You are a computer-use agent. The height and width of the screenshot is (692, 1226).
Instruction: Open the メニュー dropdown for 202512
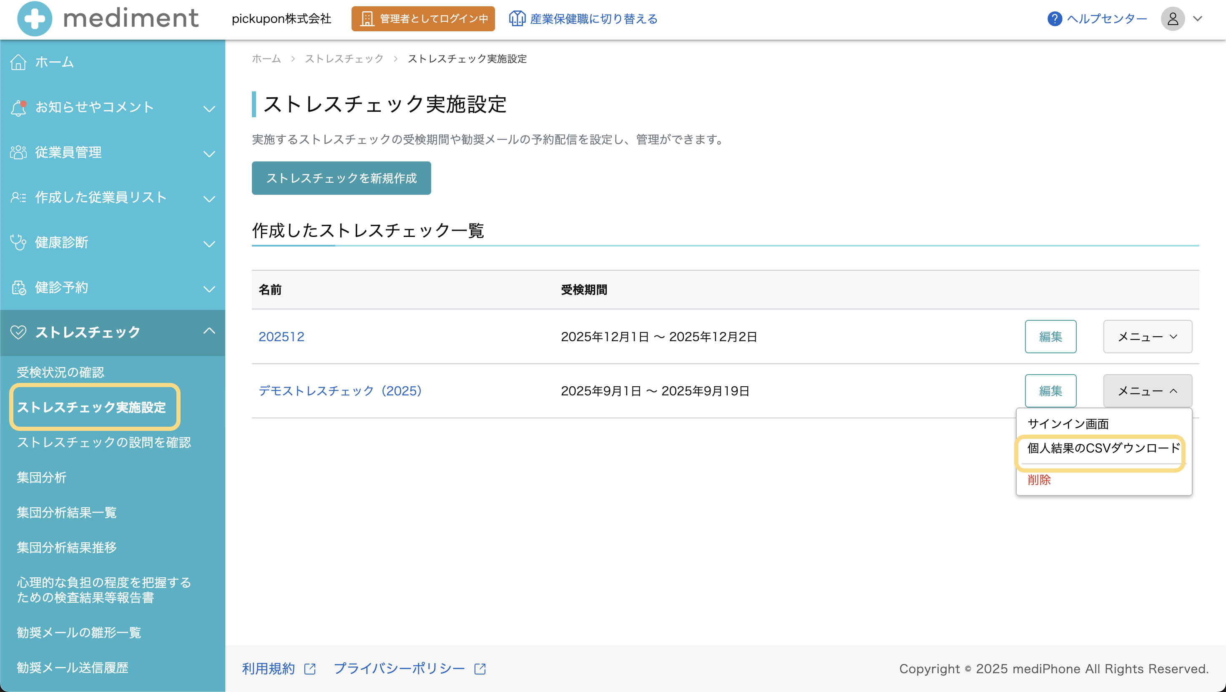click(1147, 337)
